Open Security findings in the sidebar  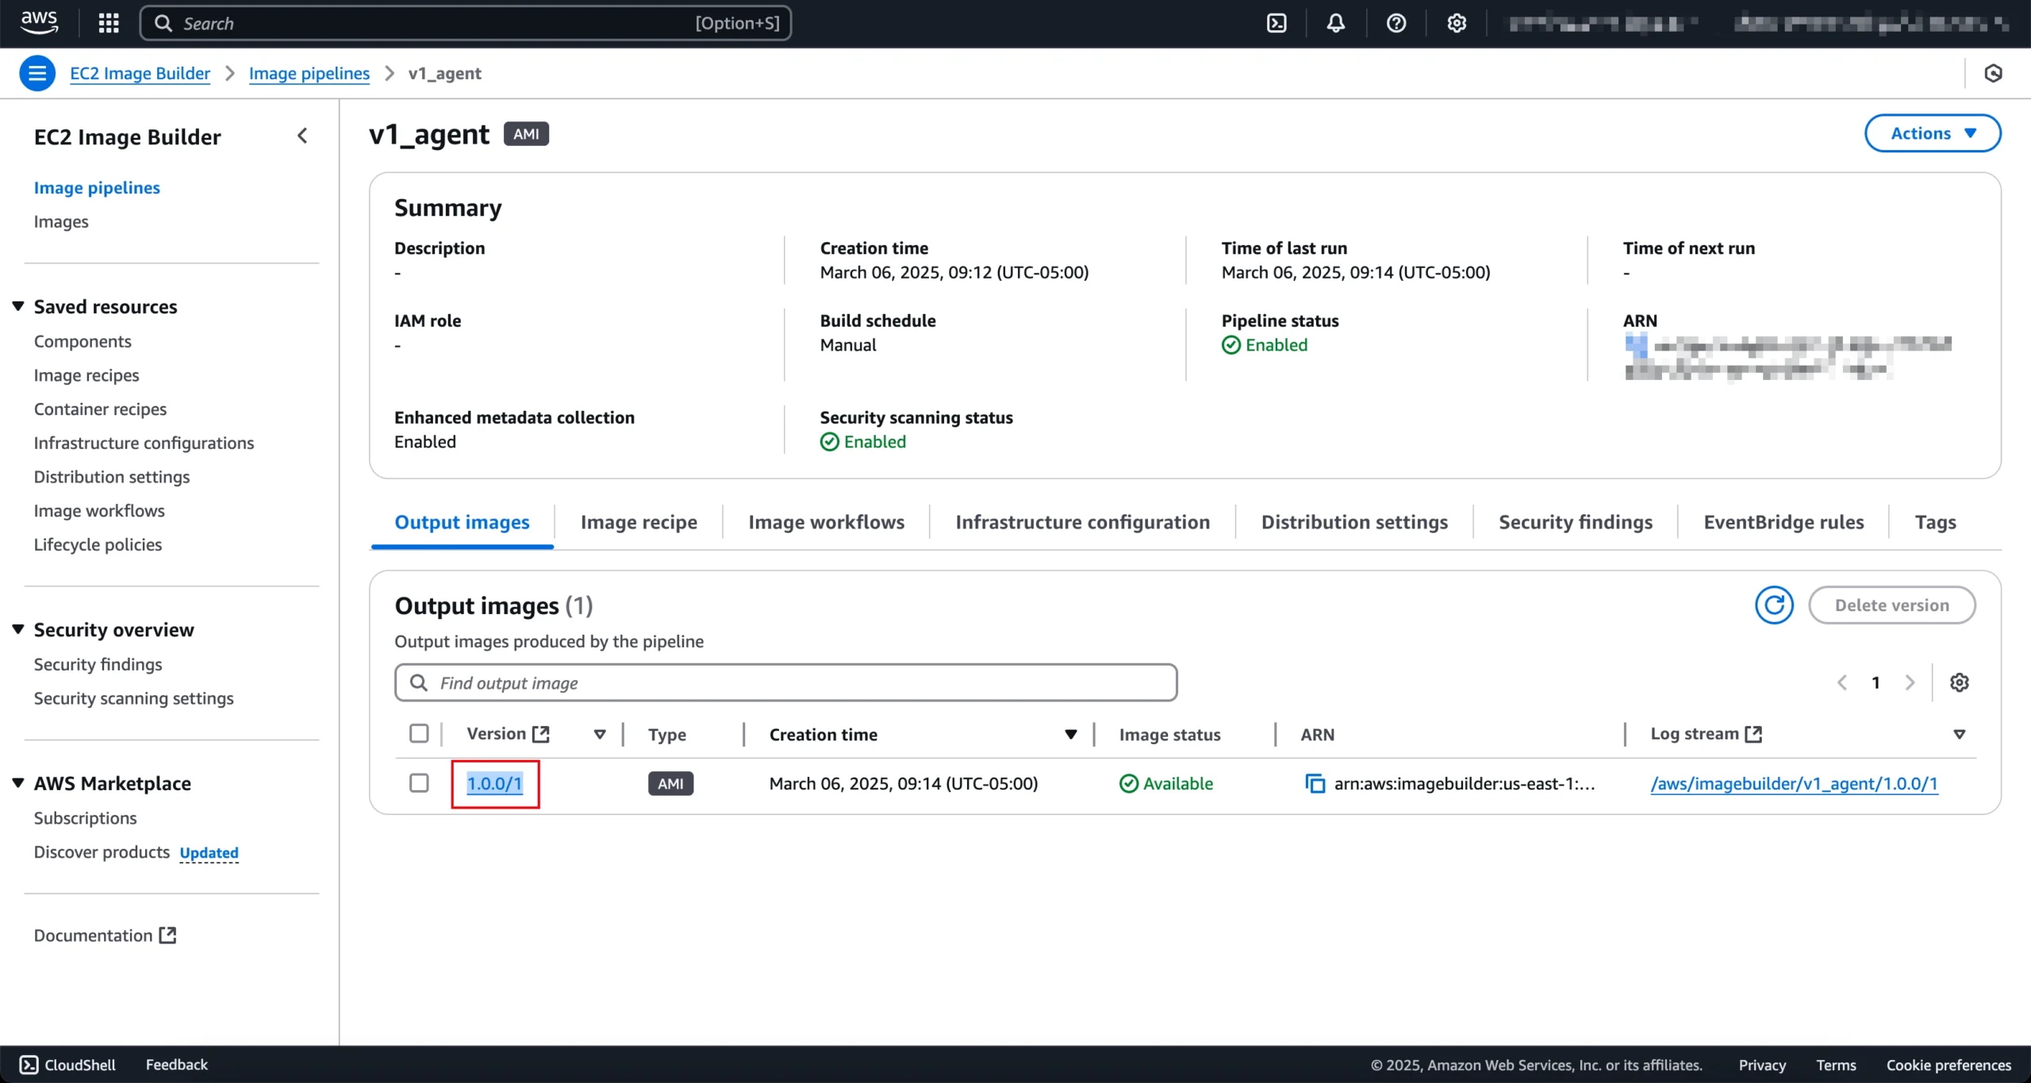[x=98, y=664]
